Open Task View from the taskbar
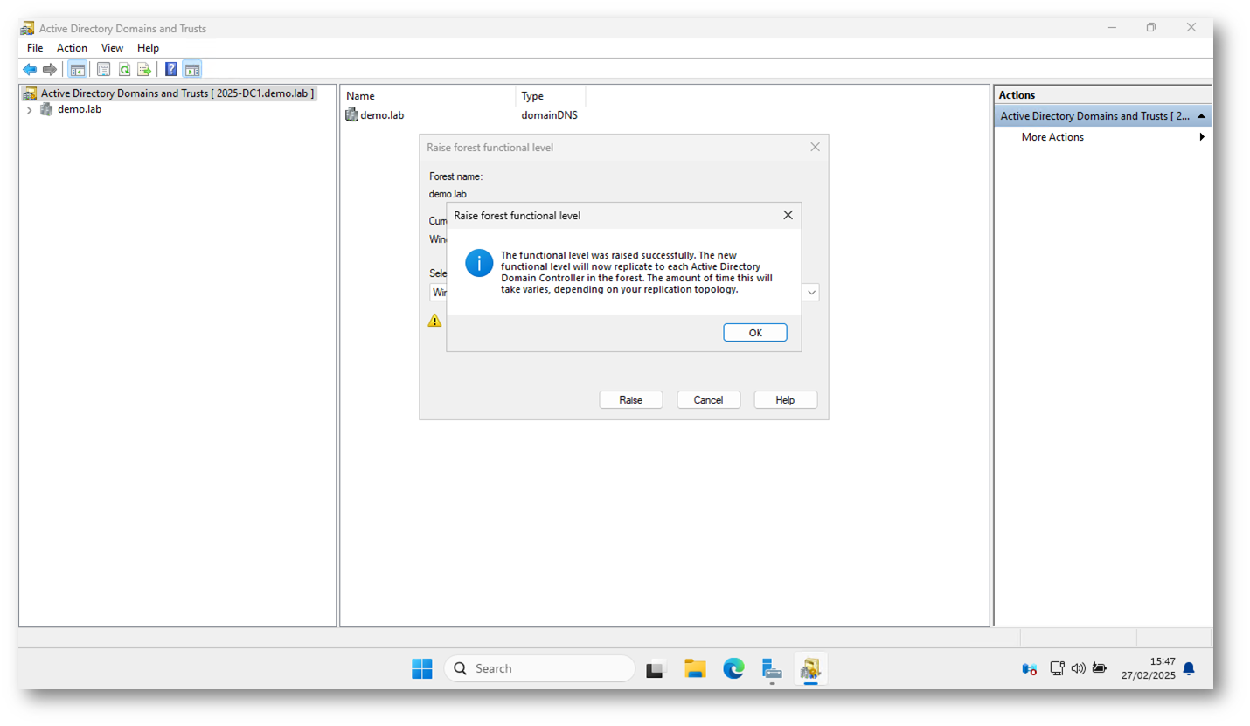The image size is (1250, 726). coord(656,668)
